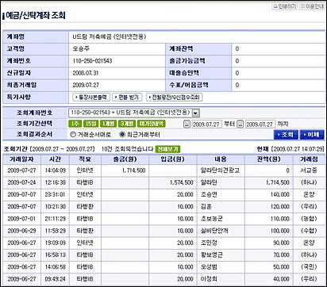Viewport: 327px width, 287px height.
Task: Select the 조승연 deposit entry
Action: (x=209, y=195)
